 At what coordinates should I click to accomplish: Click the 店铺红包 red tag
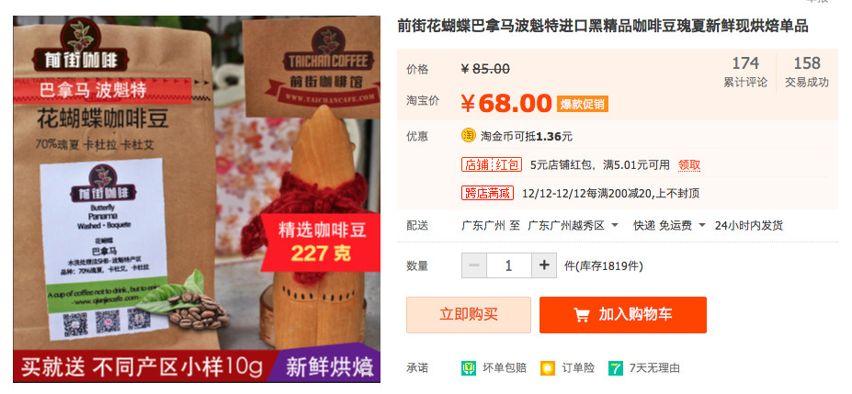(492, 164)
